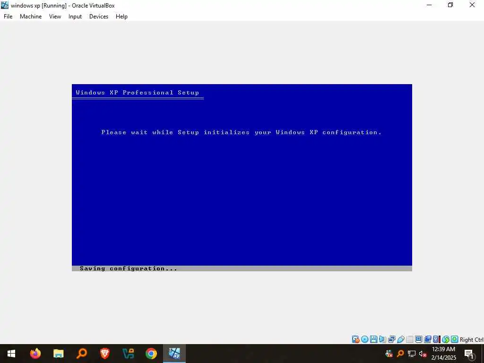484x363 pixels.
Task: Click the recording indicator icon
Action: (x=427, y=339)
